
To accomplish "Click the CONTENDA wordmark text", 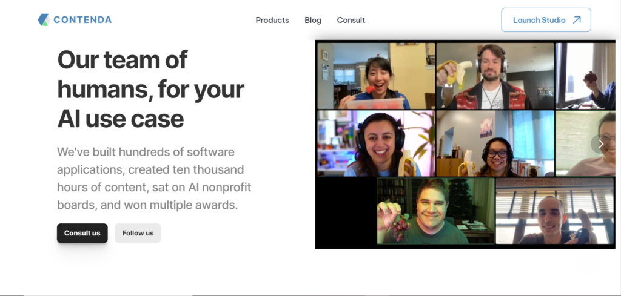I will tap(82, 20).
